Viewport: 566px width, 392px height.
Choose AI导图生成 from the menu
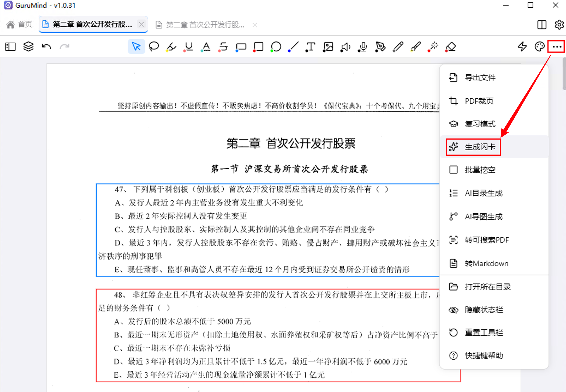click(494, 217)
